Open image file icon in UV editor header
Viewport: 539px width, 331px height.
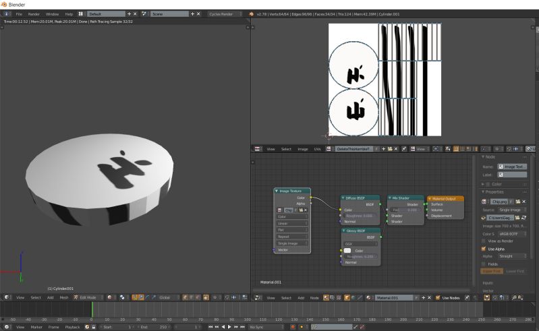coord(390,149)
